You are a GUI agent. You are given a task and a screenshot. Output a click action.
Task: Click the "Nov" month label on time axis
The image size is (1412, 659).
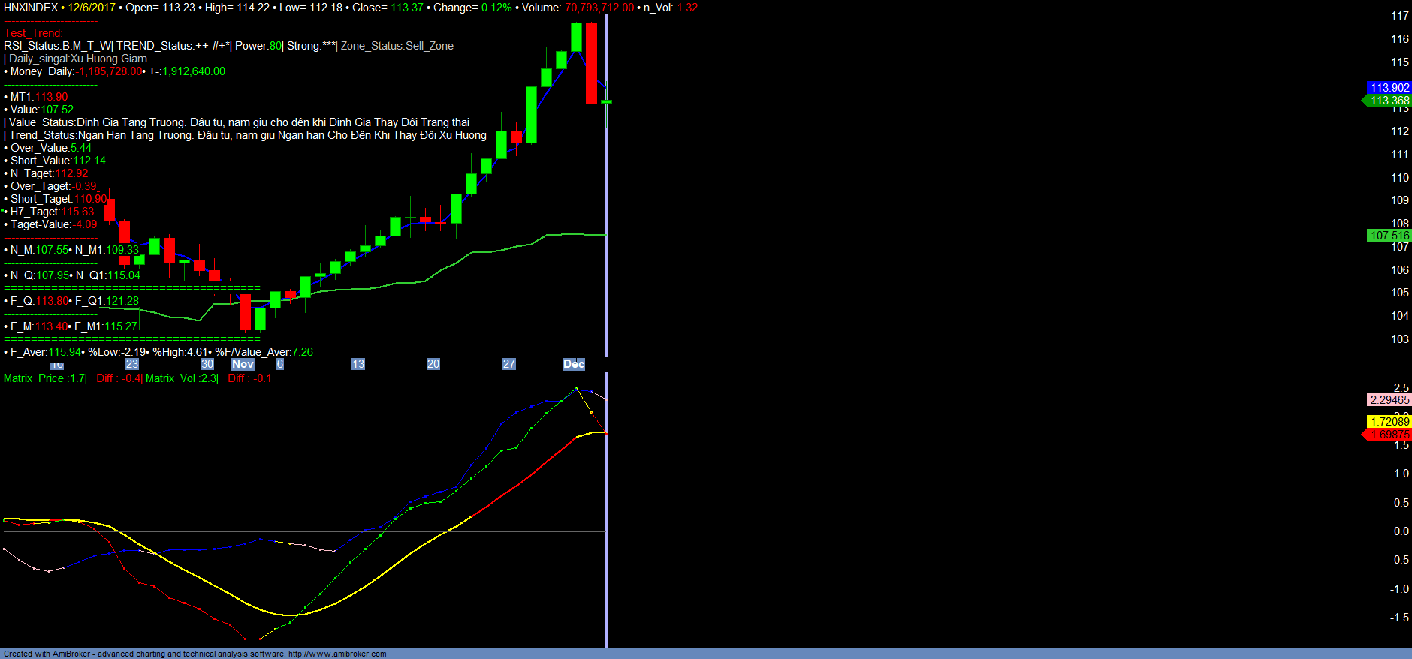(243, 364)
